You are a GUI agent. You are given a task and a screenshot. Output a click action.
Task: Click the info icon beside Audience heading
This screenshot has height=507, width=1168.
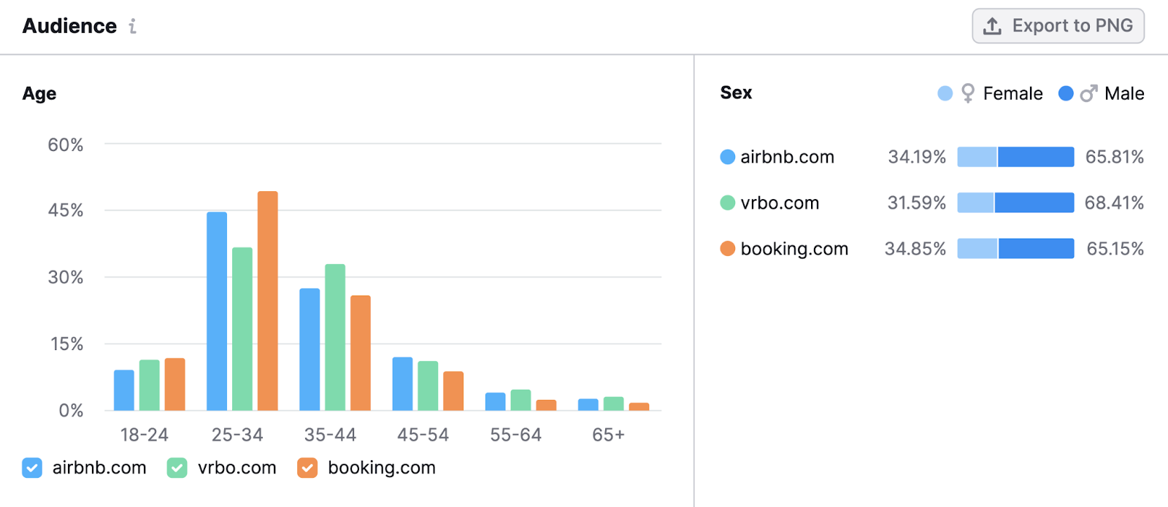[132, 26]
